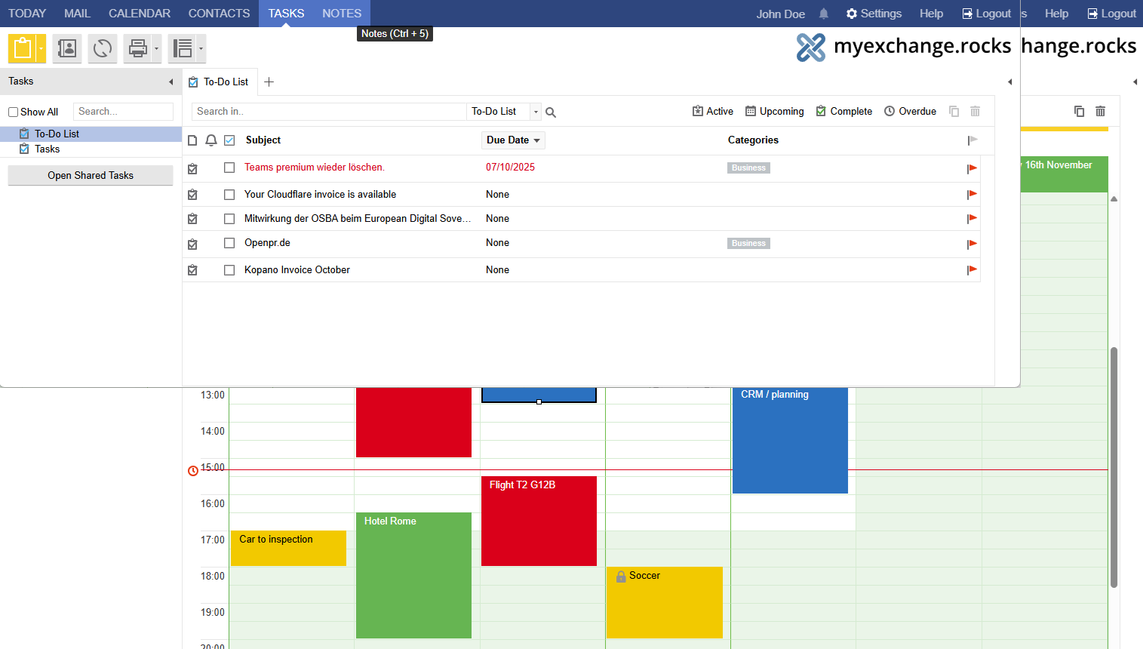Filter tasks by Overdue
This screenshot has height=649, width=1143.
(910, 111)
